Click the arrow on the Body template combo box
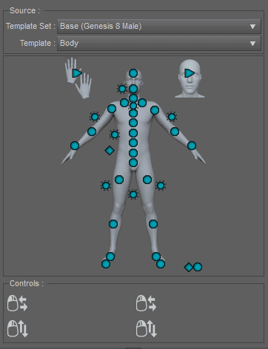268x349 pixels. [252, 44]
